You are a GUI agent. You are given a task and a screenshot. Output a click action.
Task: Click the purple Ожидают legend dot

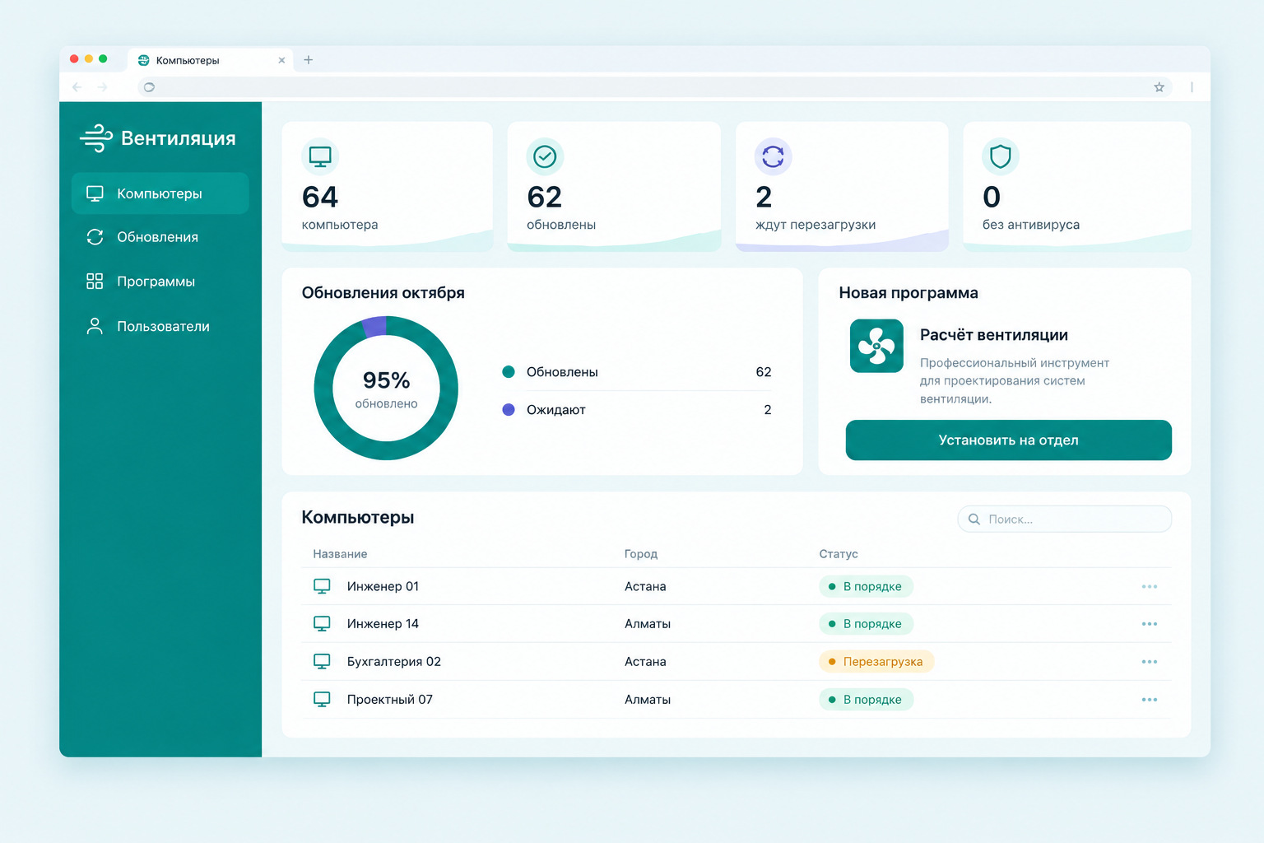[509, 410]
